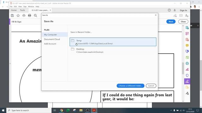The image size is (202, 113).
Task: Switch to the Tools tab
Action: tap(22, 10)
